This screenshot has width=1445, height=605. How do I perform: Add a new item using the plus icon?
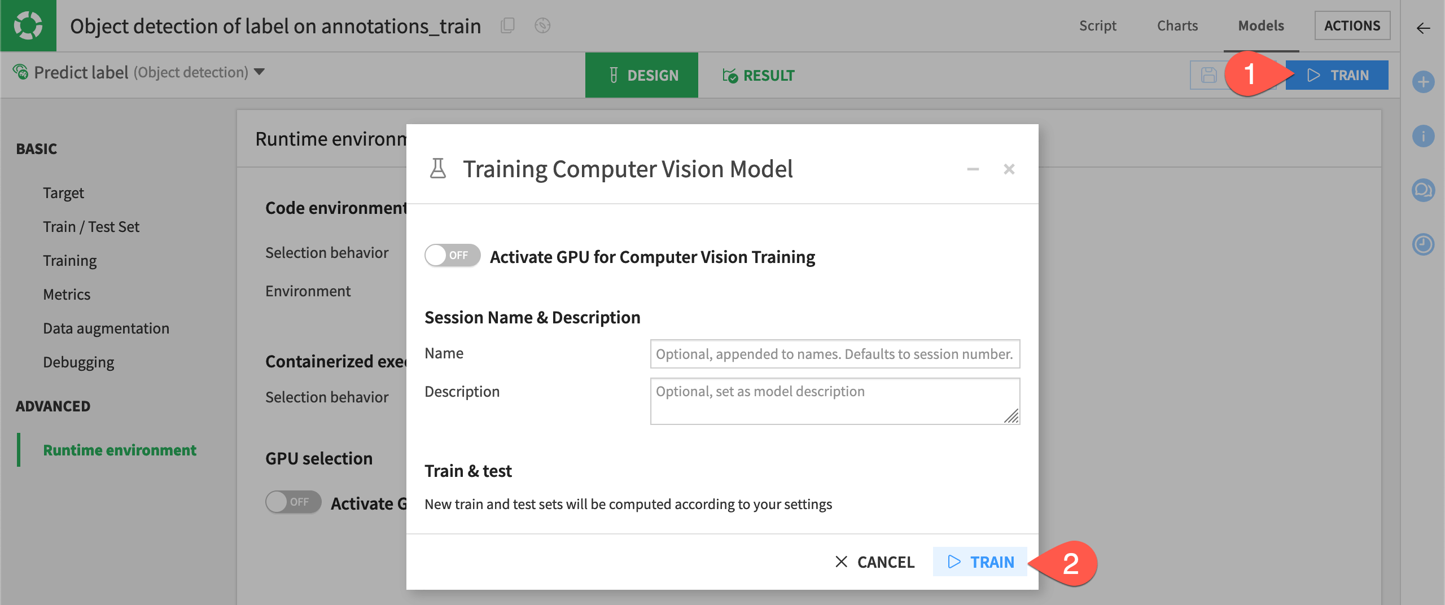click(x=1423, y=82)
